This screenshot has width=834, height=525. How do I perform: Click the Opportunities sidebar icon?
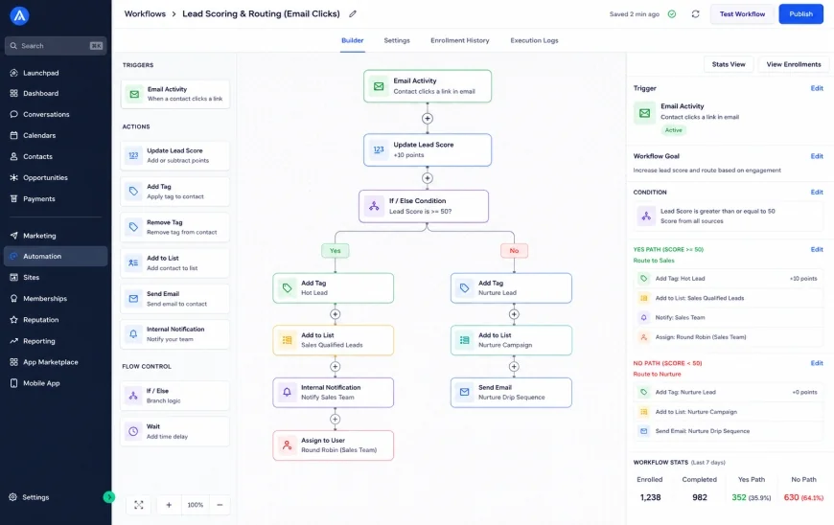pyautogui.click(x=13, y=177)
